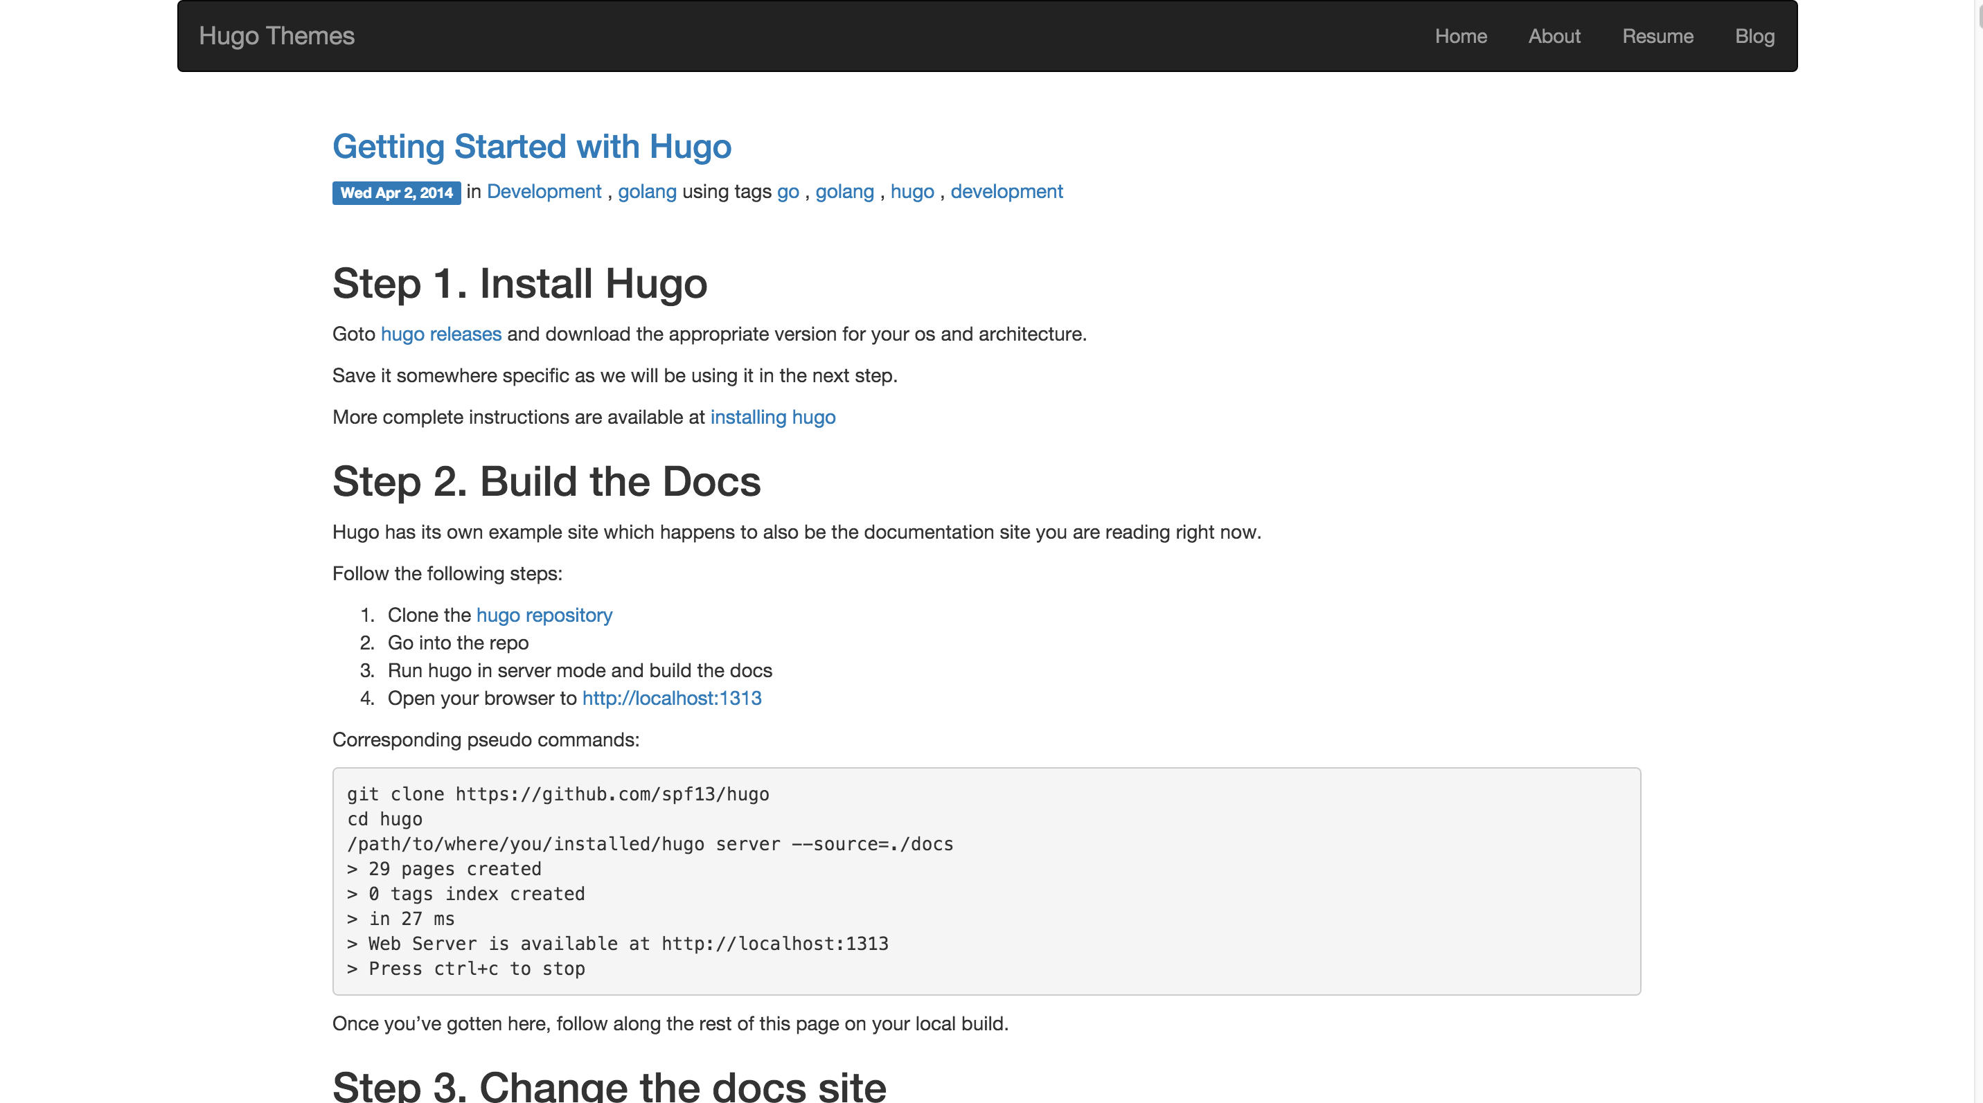Open the golang category link
Viewport: 1983px width, 1103px height.
tap(647, 192)
